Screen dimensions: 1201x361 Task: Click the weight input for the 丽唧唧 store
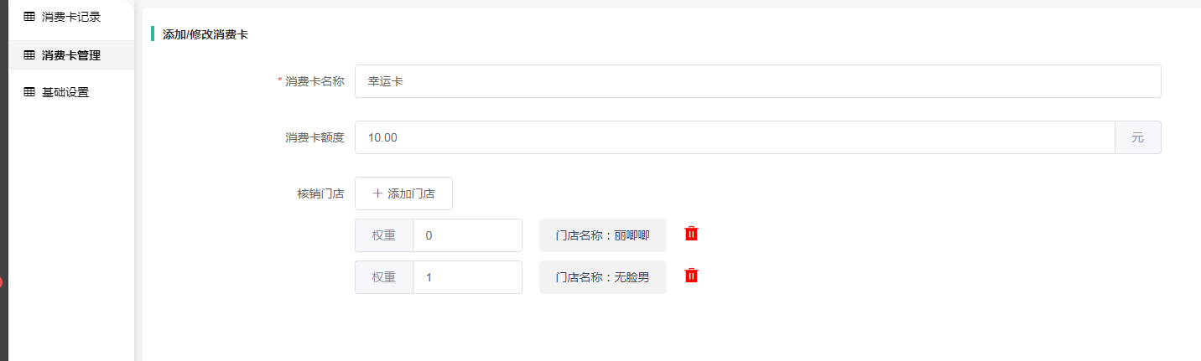click(x=467, y=235)
